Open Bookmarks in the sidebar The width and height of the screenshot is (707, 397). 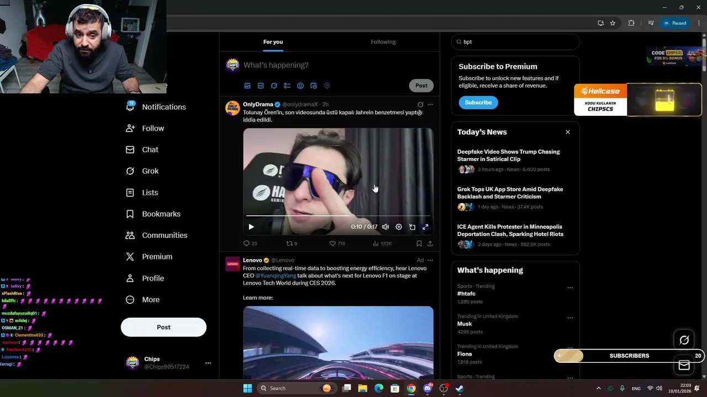pos(153,214)
